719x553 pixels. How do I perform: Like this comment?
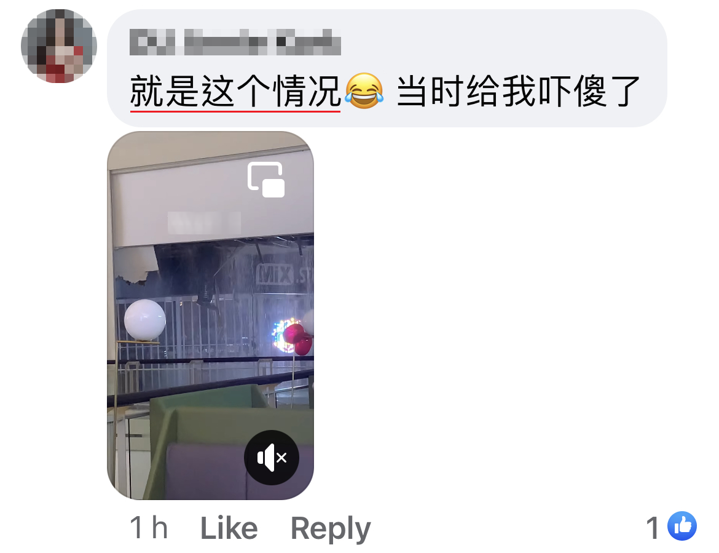pyautogui.click(x=229, y=528)
